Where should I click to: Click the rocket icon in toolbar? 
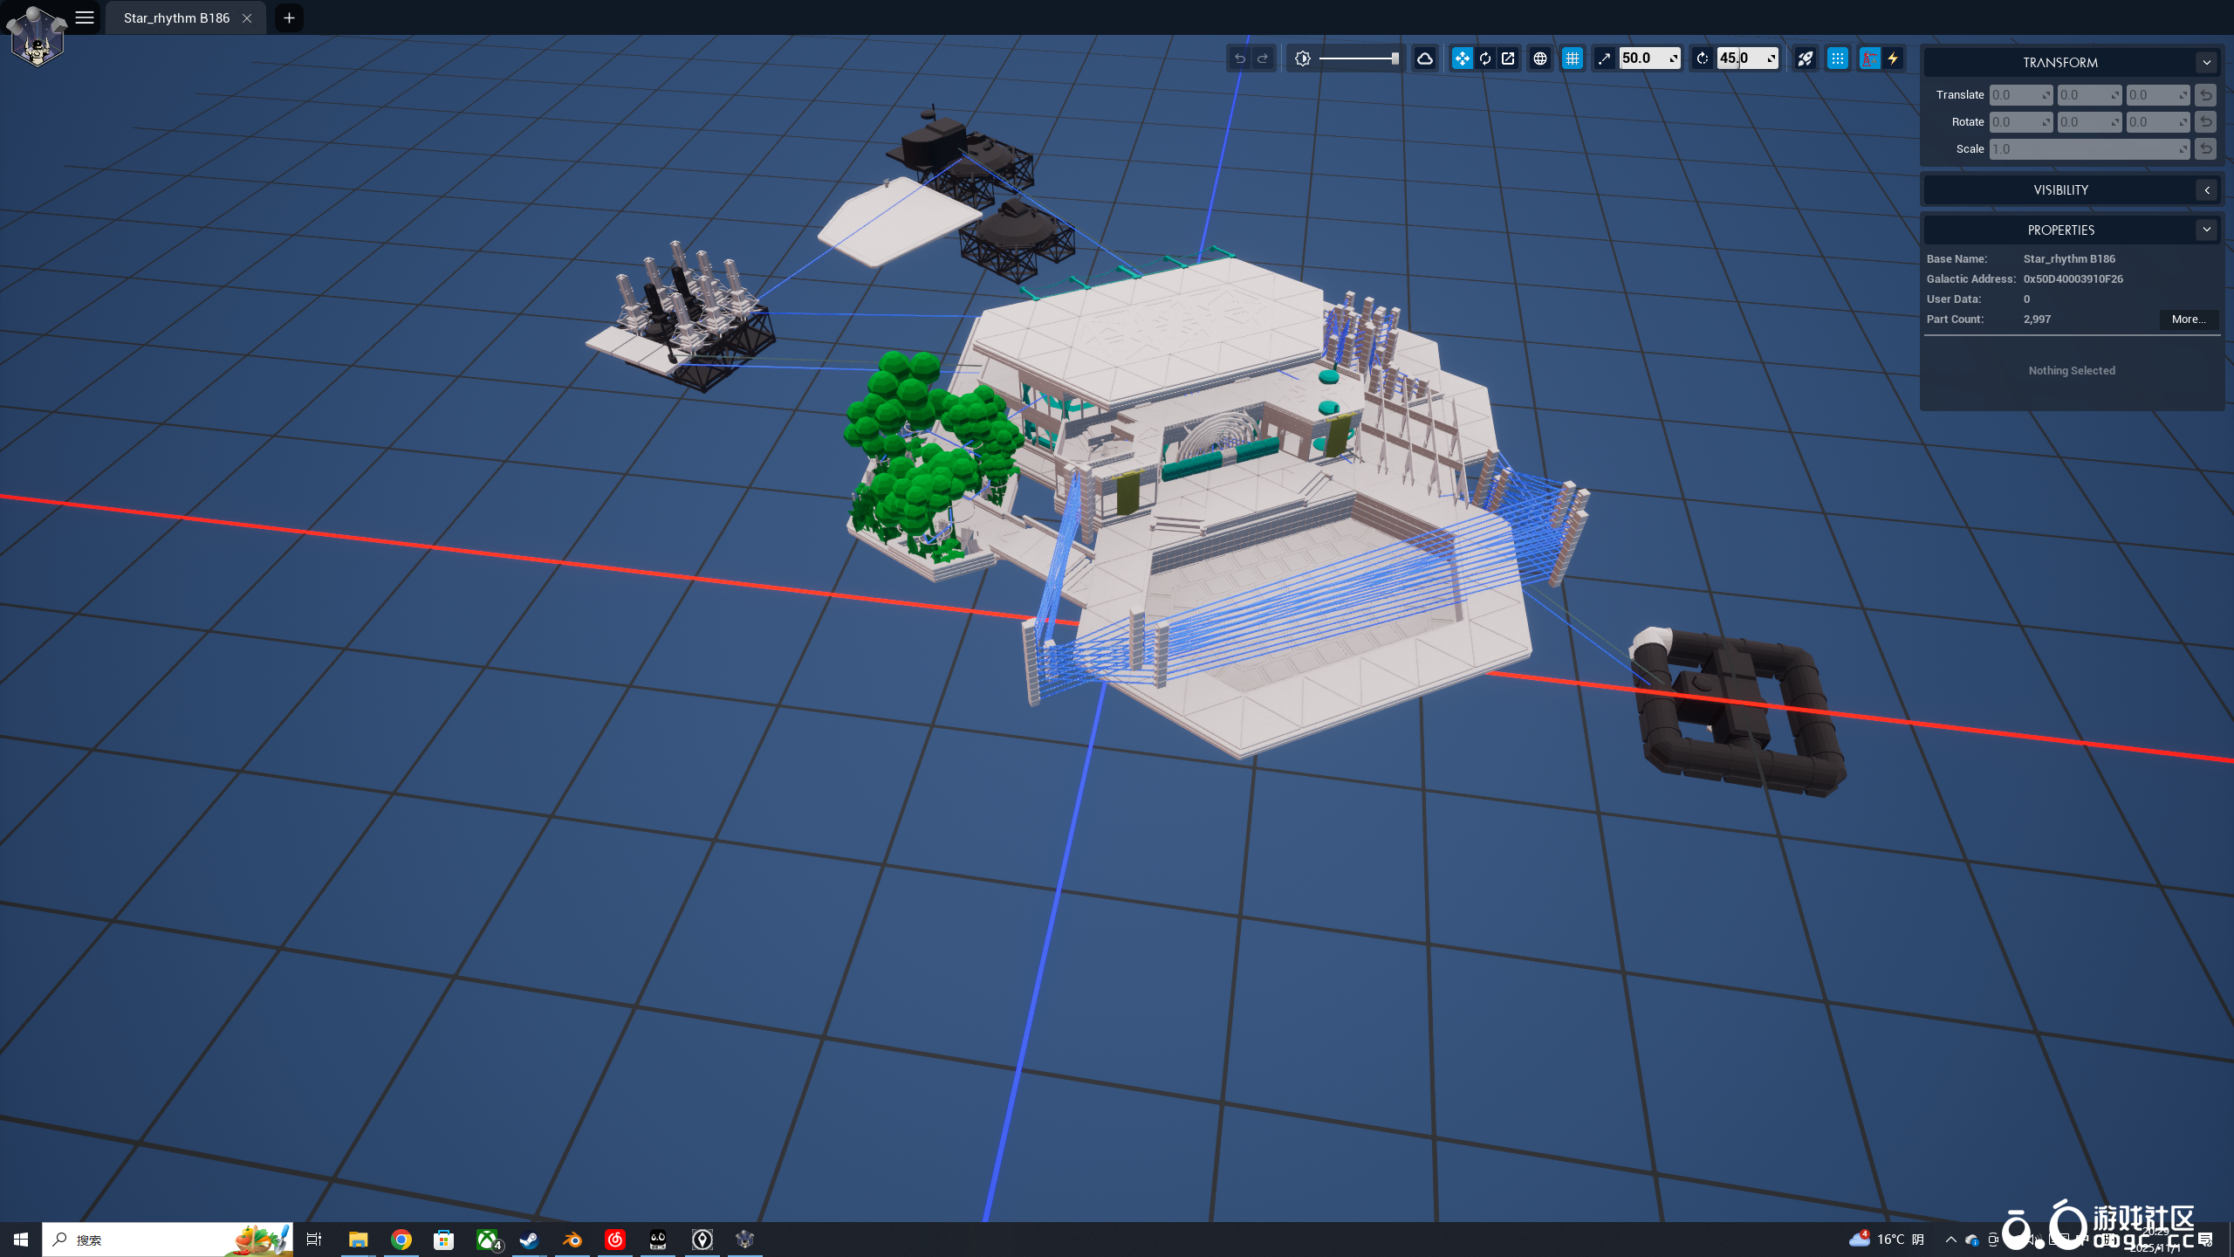click(1806, 58)
